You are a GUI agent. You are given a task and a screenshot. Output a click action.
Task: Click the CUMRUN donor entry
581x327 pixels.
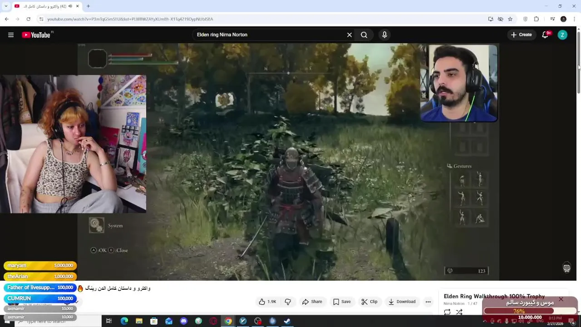tap(40, 298)
